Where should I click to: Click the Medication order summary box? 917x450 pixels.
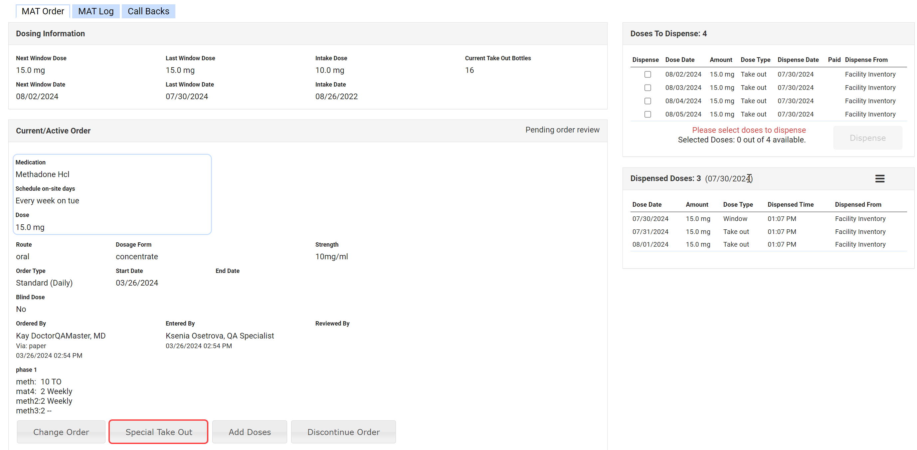(x=112, y=194)
